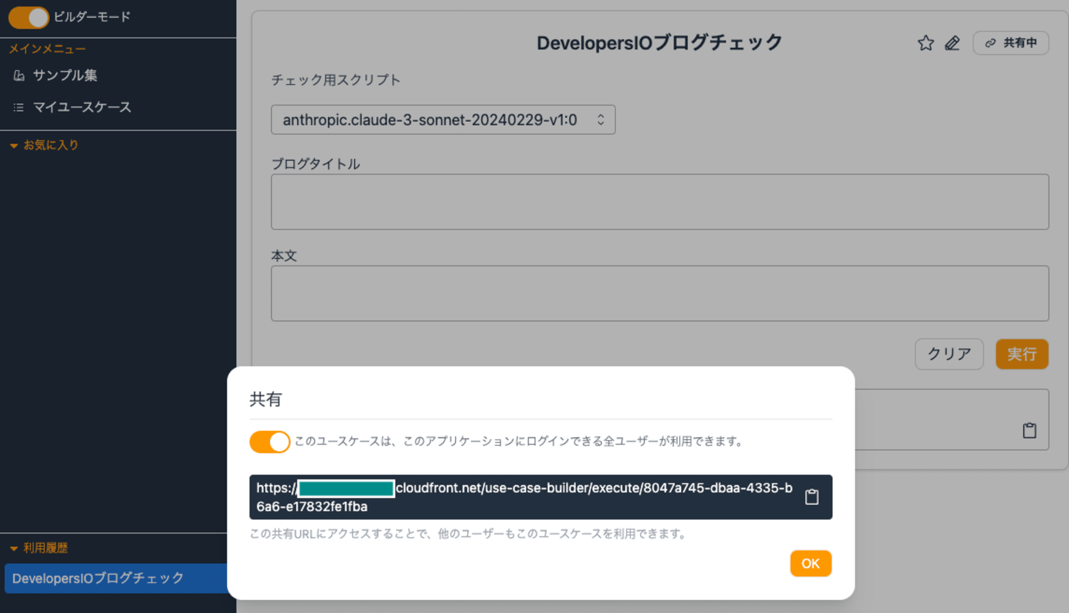The image size is (1069, 613).
Task: Click the マイユースケース list icon
Action: click(x=19, y=107)
